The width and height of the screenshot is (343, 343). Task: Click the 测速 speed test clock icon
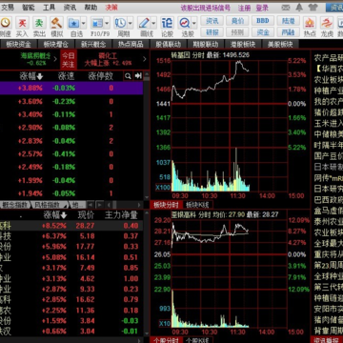click(x=6, y=23)
